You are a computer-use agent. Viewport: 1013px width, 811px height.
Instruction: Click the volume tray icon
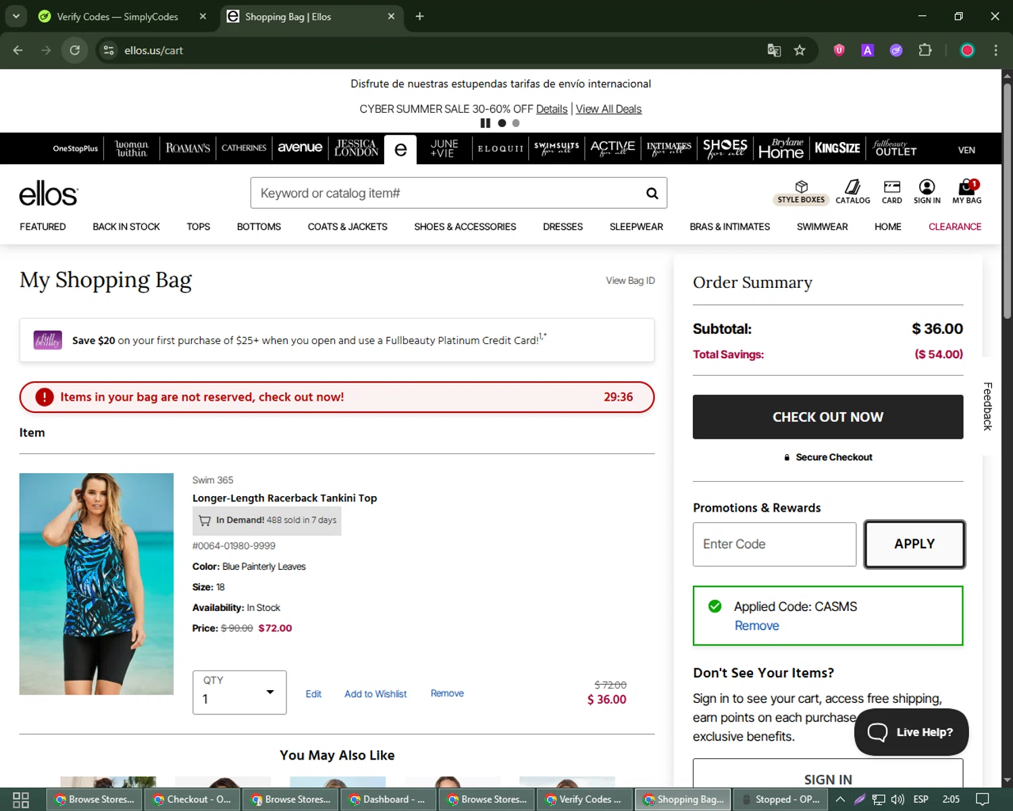[898, 799]
